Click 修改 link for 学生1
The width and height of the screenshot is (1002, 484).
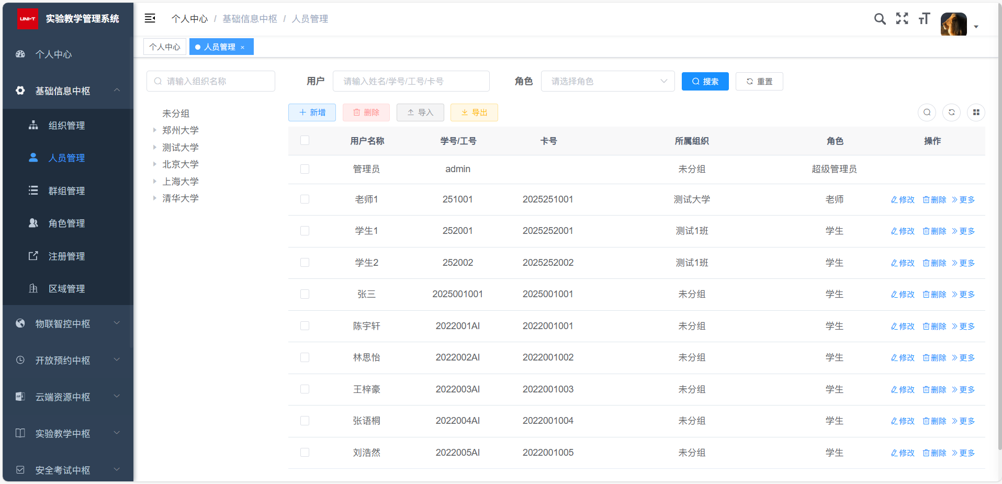[903, 231]
